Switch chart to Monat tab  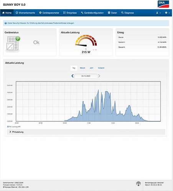pyautogui.click(x=82, y=68)
